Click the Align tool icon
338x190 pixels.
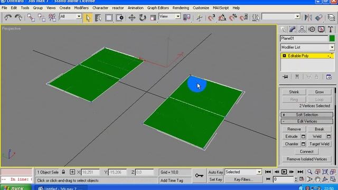coord(318,17)
